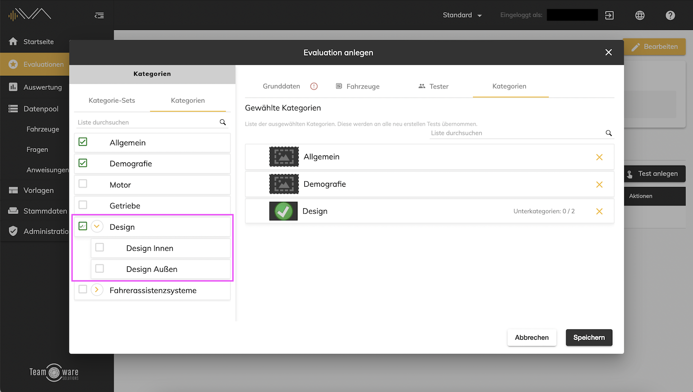The height and width of the screenshot is (392, 693).
Task: Click the Speichern button
Action: click(x=589, y=337)
